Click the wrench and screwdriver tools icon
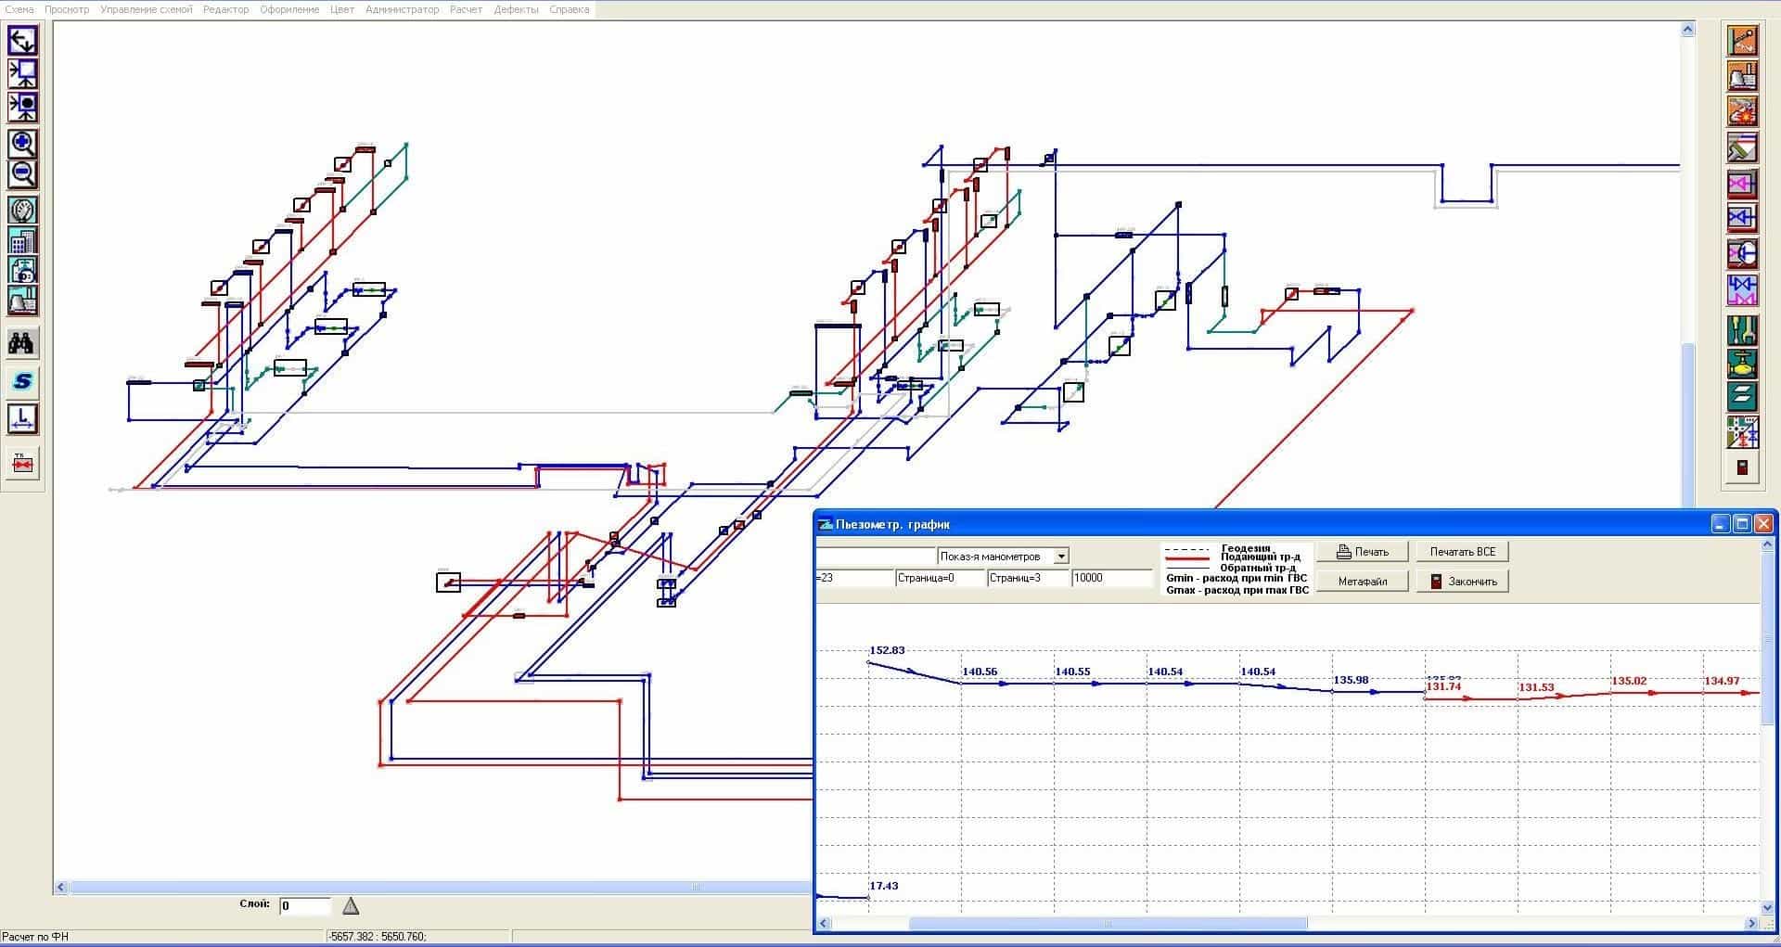This screenshot has height=947, width=1781. coord(1742,330)
